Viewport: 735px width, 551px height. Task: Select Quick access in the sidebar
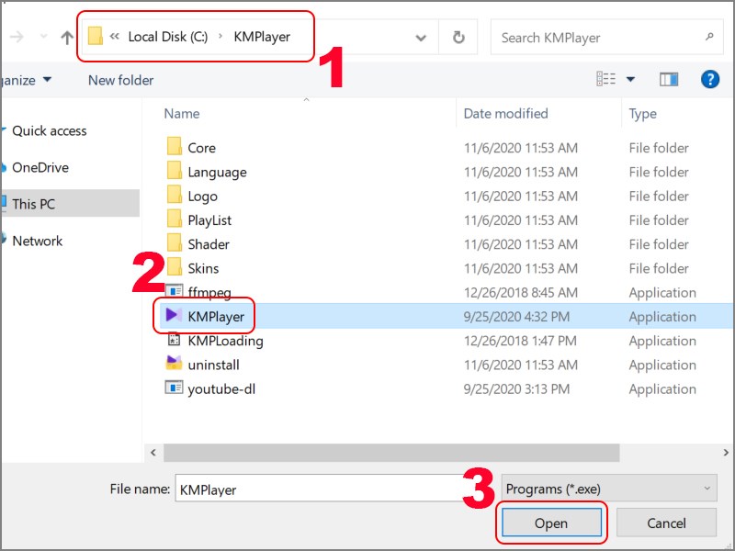pyautogui.click(x=50, y=130)
